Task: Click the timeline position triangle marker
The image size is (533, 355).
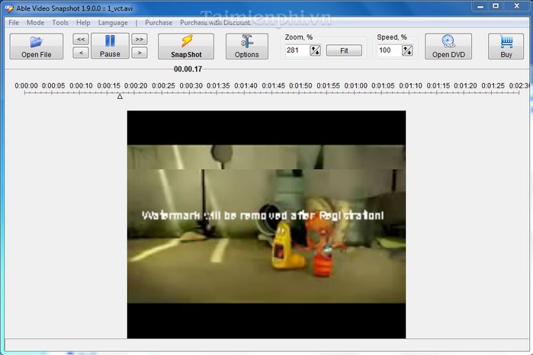Action: click(120, 97)
